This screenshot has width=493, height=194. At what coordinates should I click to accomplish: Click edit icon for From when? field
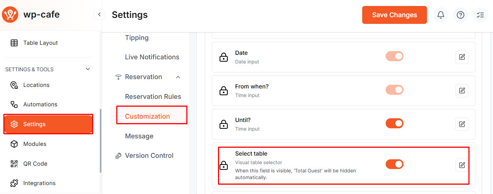462,91
